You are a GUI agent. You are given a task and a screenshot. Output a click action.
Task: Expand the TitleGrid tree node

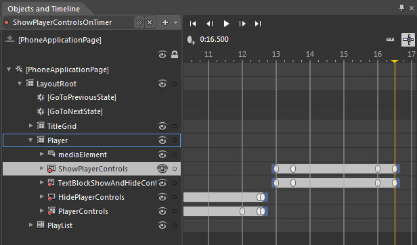pyautogui.click(x=31, y=126)
